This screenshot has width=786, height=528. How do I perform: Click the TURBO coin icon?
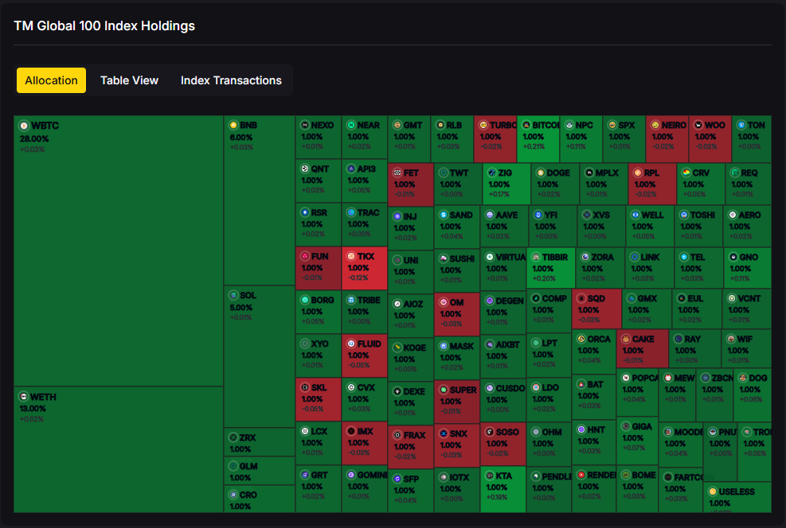point(483,125)
